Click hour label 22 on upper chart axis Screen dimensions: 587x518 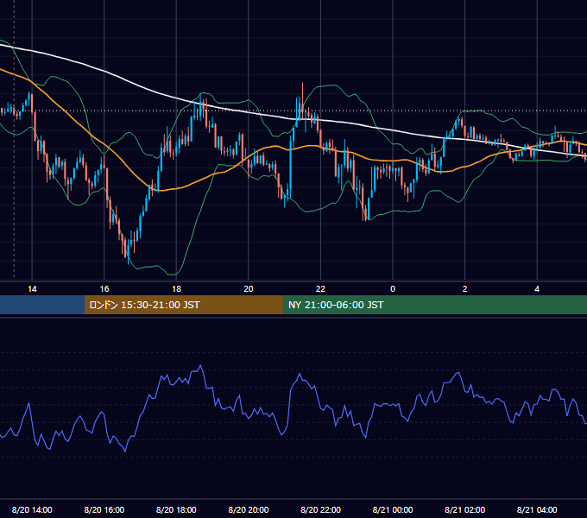[x=320, y=289]
